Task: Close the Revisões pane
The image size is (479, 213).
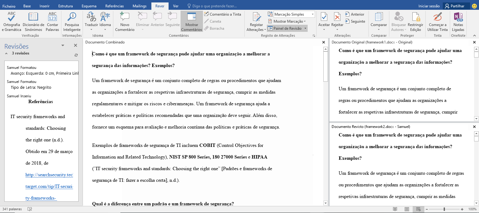Action: pos(76,45)
